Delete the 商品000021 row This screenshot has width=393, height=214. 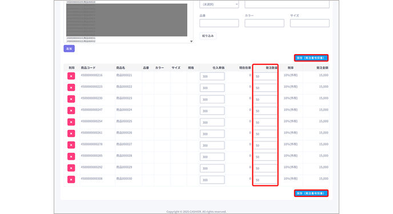point(71,76)
